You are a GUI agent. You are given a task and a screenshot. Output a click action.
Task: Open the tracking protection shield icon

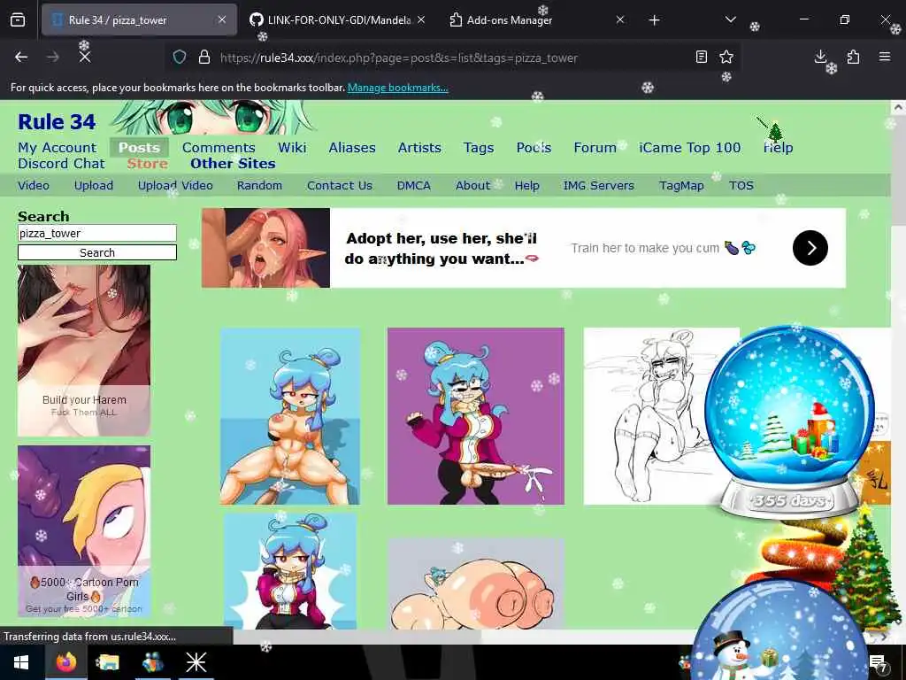point(180,57)
